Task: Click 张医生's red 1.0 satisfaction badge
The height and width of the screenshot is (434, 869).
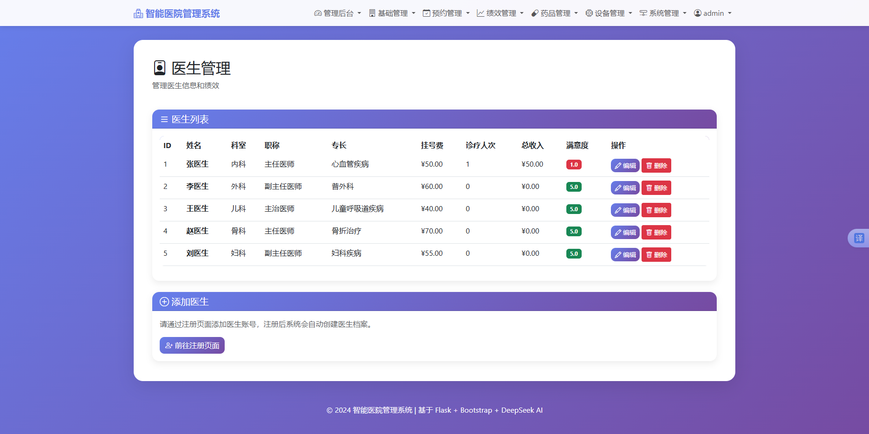Action: pos(574,164)
